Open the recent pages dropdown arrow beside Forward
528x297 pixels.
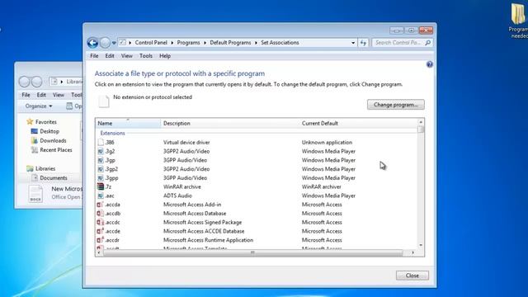[x=114, y=43]
